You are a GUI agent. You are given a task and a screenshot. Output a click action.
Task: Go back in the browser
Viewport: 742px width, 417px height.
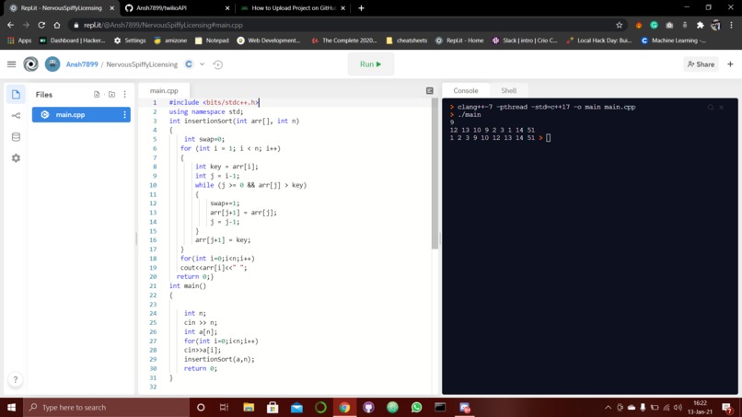10,25
